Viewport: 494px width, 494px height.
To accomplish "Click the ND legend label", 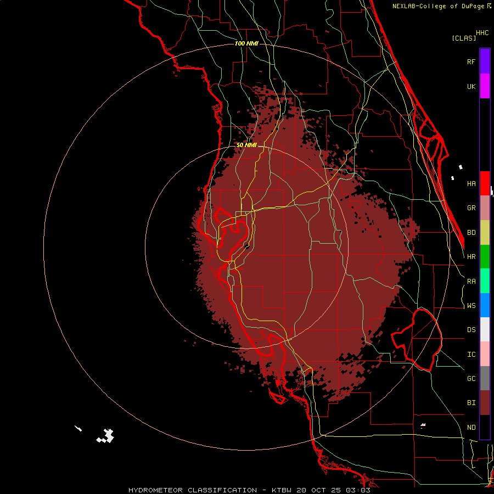I will (471, 428).
